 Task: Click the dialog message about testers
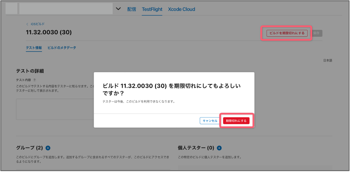coord(139,102)
